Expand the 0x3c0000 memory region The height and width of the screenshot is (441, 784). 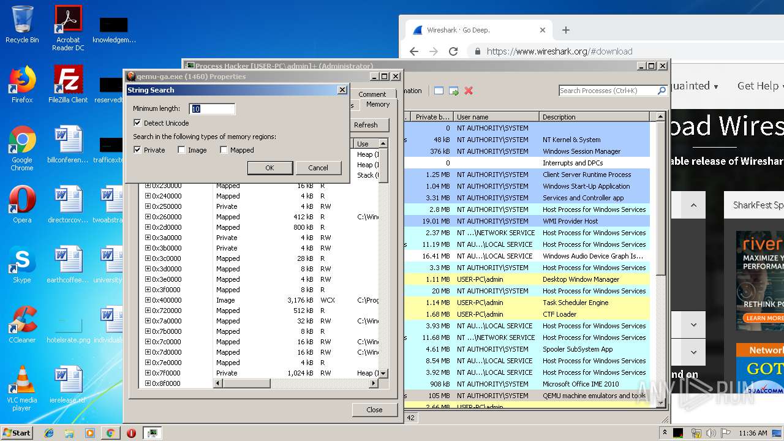(148, 258)
